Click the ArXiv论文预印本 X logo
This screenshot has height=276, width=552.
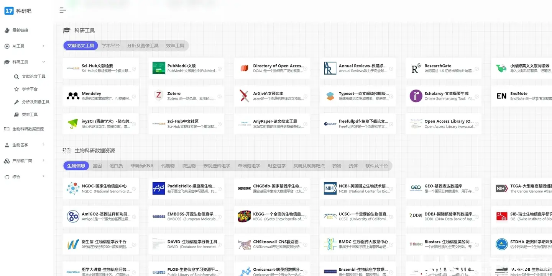(244, 96)
